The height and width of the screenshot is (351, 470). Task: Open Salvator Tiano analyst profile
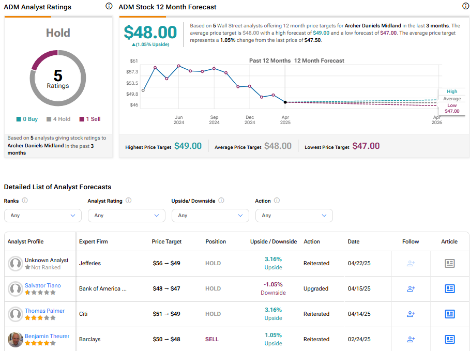tap(43, 285)
